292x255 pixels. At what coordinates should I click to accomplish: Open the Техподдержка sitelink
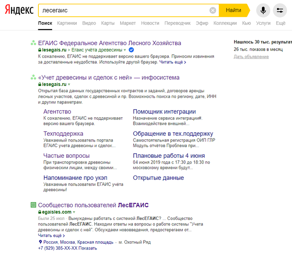click(63, 134)
